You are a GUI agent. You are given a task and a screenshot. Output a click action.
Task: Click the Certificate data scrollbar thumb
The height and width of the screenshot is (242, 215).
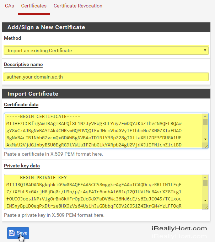click(x=205, y=122)
